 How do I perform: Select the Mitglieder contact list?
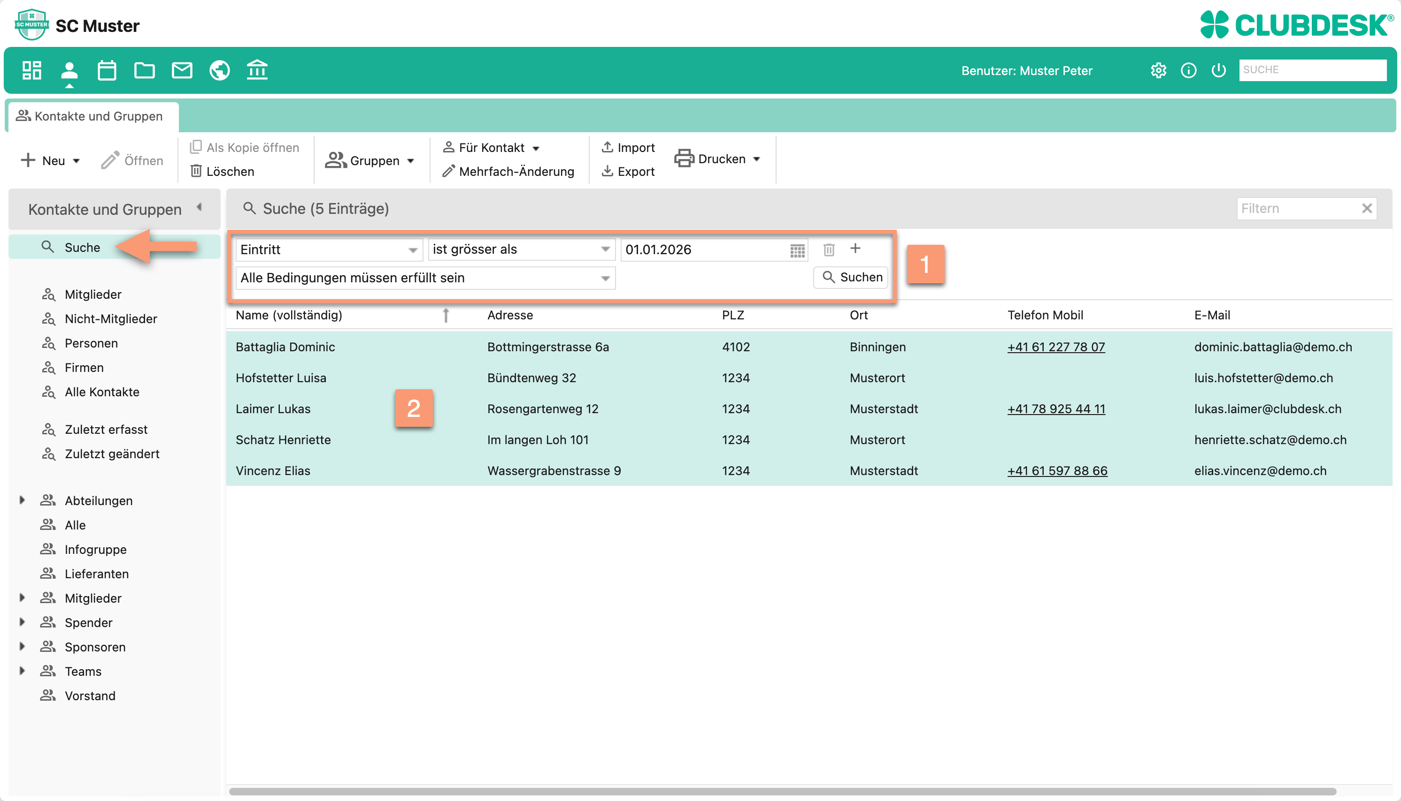(x=92, y=295)
